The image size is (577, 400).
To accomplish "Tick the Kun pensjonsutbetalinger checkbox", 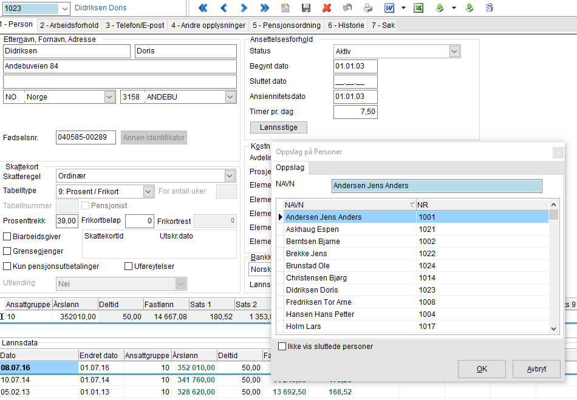I will click(x=7, y=266).
